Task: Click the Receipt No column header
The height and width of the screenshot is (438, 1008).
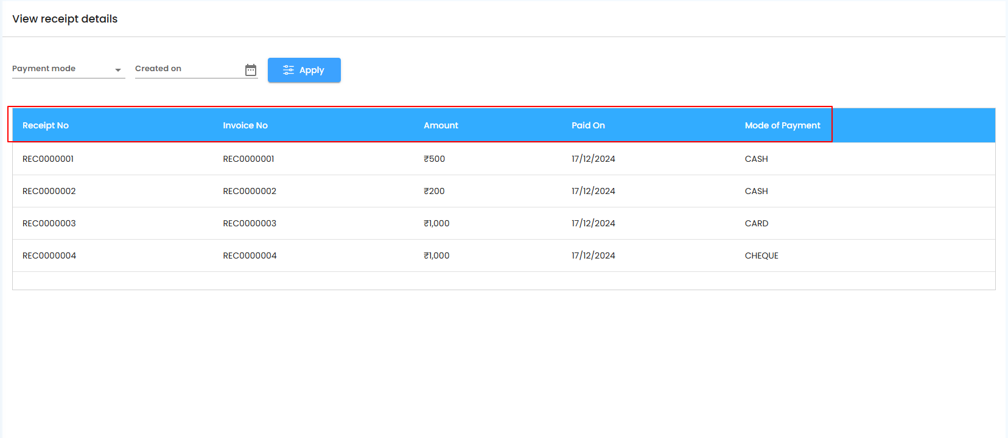Action: (46, 125)
